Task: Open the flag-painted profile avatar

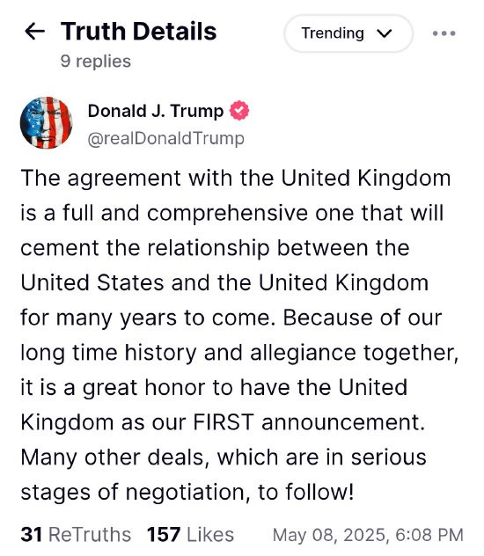Action: [x=46, y=122]
